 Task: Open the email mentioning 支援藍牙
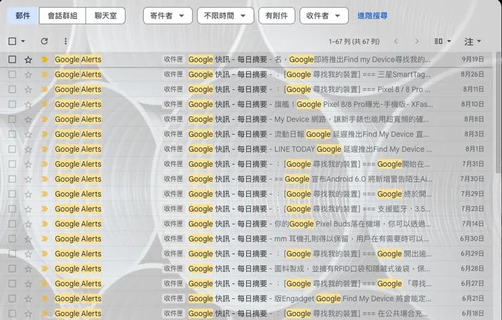click(246, 209)
